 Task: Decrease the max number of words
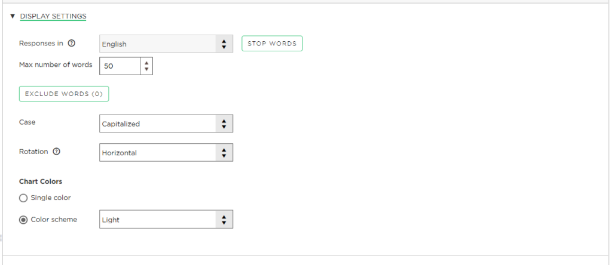coord(146,69)
